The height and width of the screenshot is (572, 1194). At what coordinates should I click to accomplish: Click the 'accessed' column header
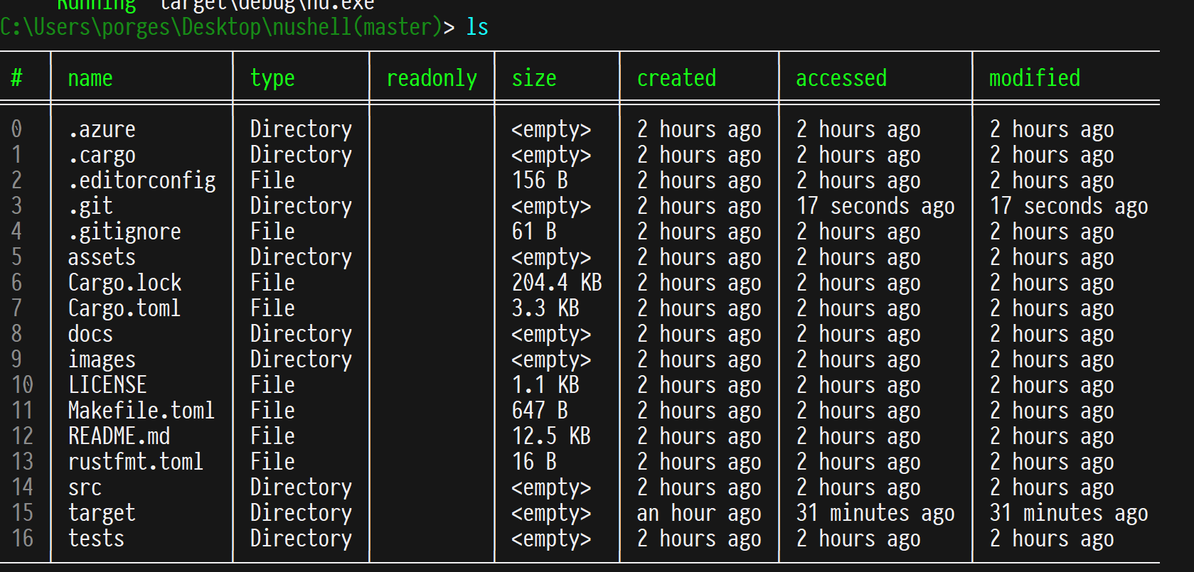click(841, 78)
